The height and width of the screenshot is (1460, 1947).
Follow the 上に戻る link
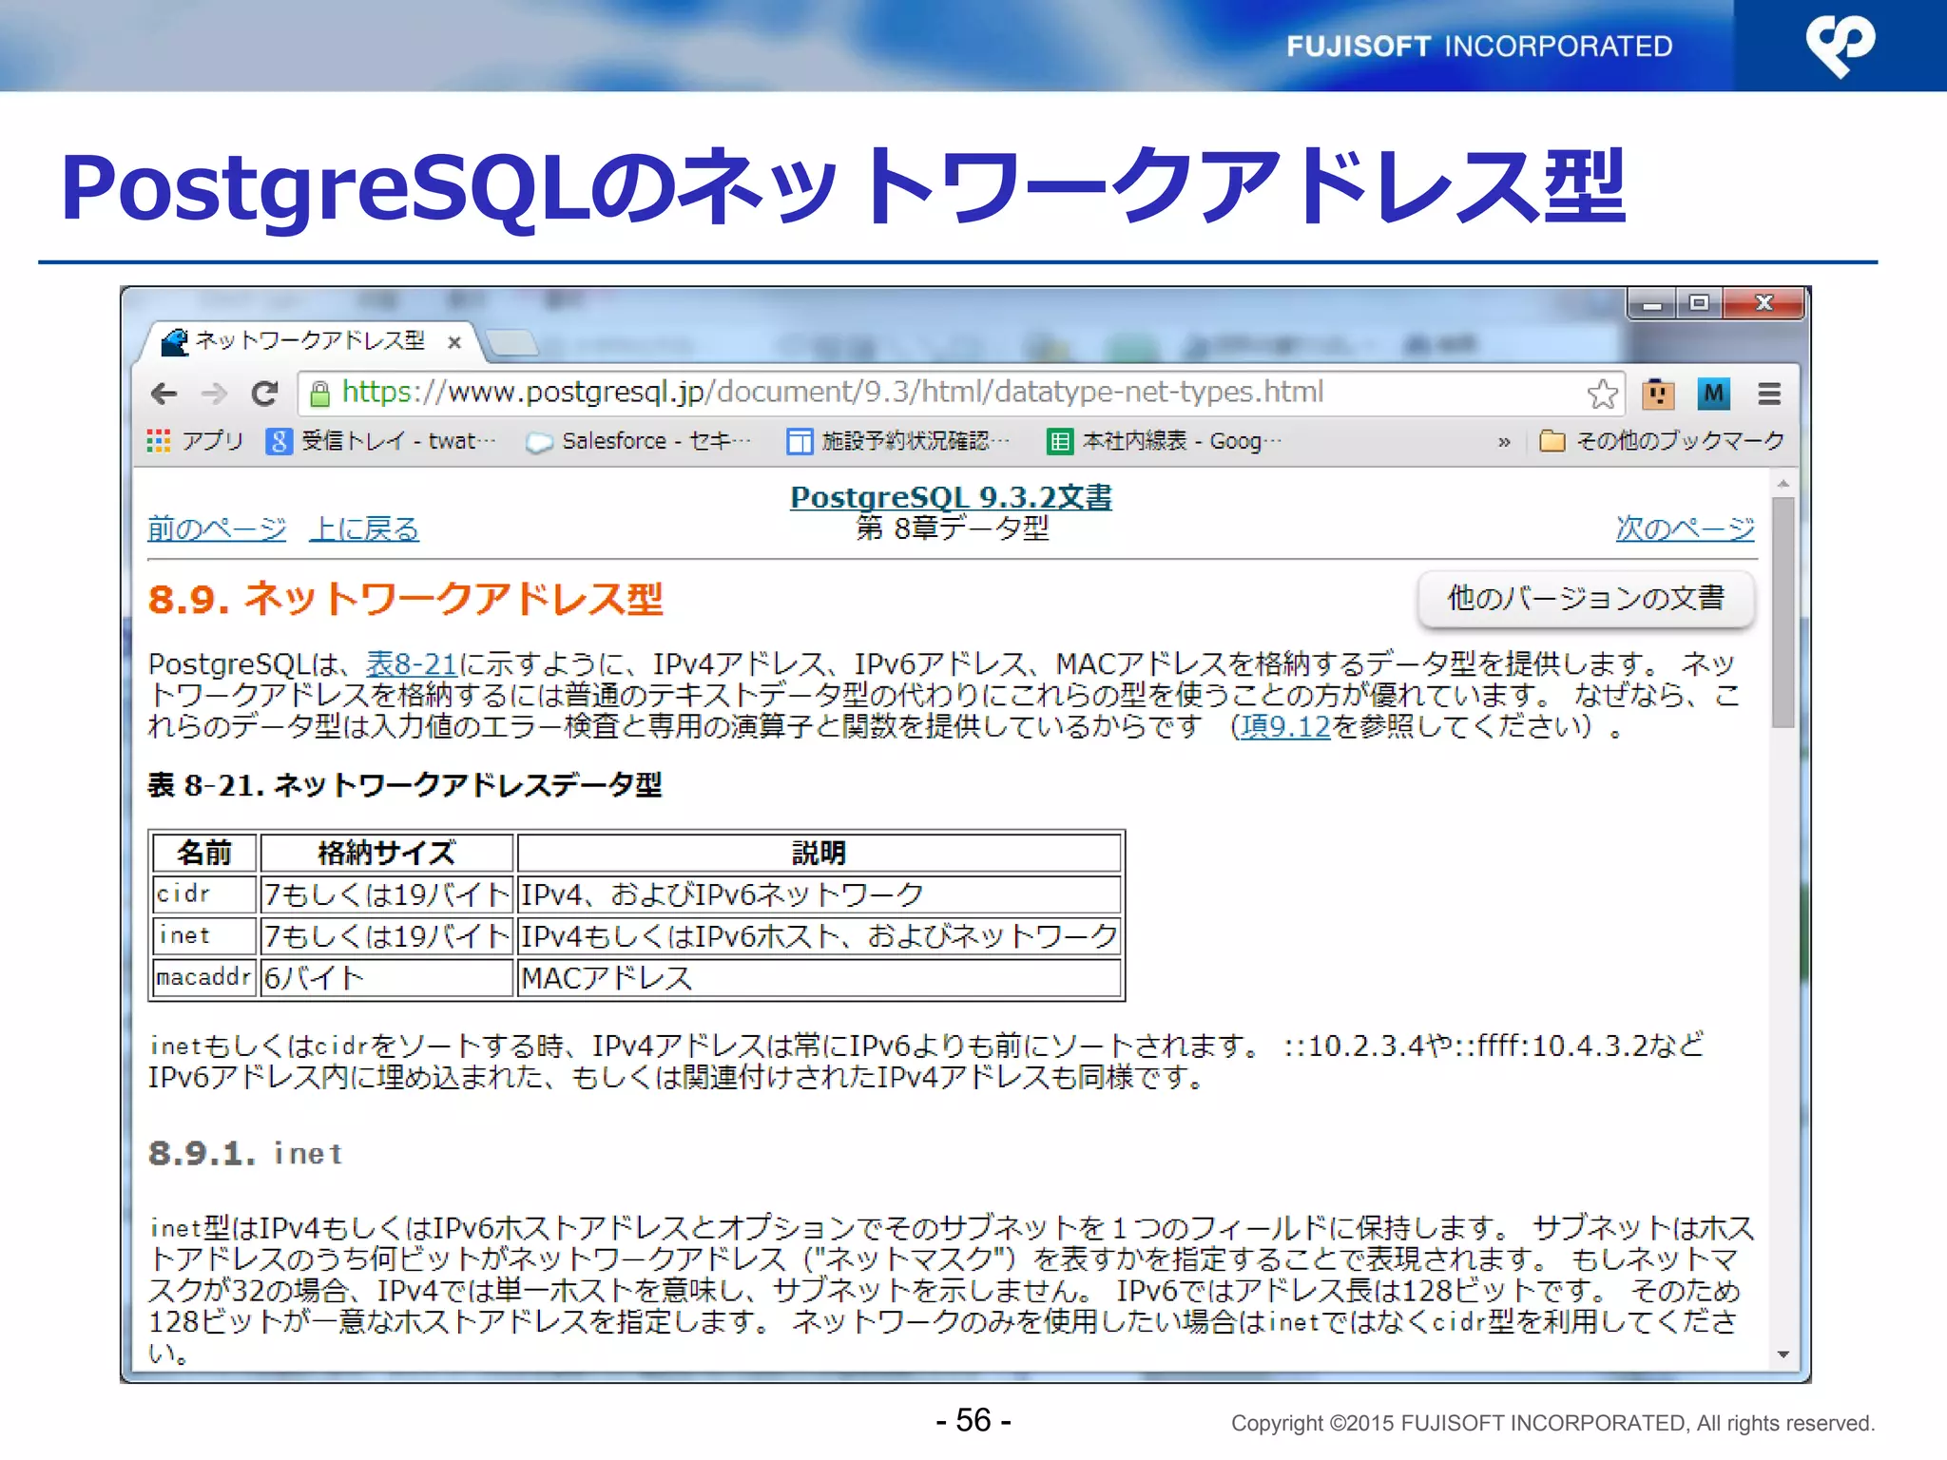pos(364,528)
